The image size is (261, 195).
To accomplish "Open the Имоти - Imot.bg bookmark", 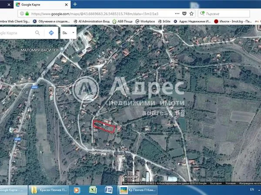I will tap(233, 21).
